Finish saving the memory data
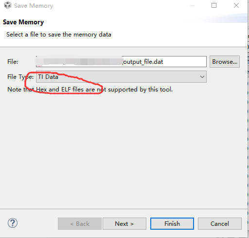249x238 pixels. tap(172, 224)
